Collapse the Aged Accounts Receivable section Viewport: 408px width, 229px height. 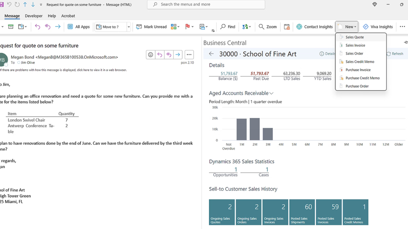click(x=271, y=93)
